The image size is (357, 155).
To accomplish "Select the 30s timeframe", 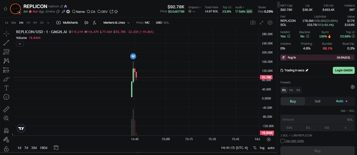I will click(x=13, y=23).
